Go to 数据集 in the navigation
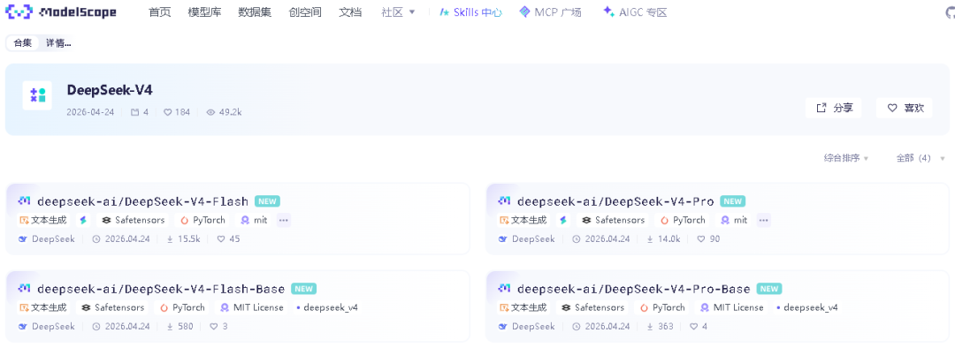This screenshot has height=363, width=955. tap(255, 12)
